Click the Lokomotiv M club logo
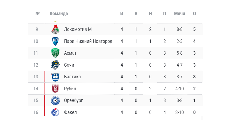Viewport: 240px width, 134px height. tap(55, 29)
